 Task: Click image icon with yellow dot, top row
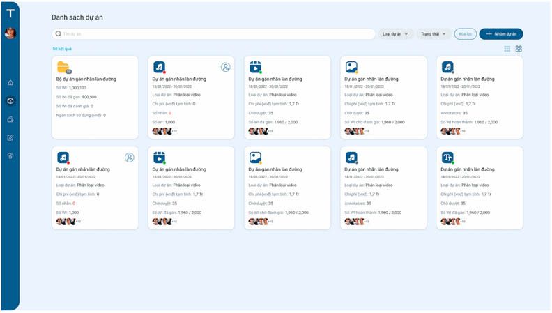tap(352, 67)
